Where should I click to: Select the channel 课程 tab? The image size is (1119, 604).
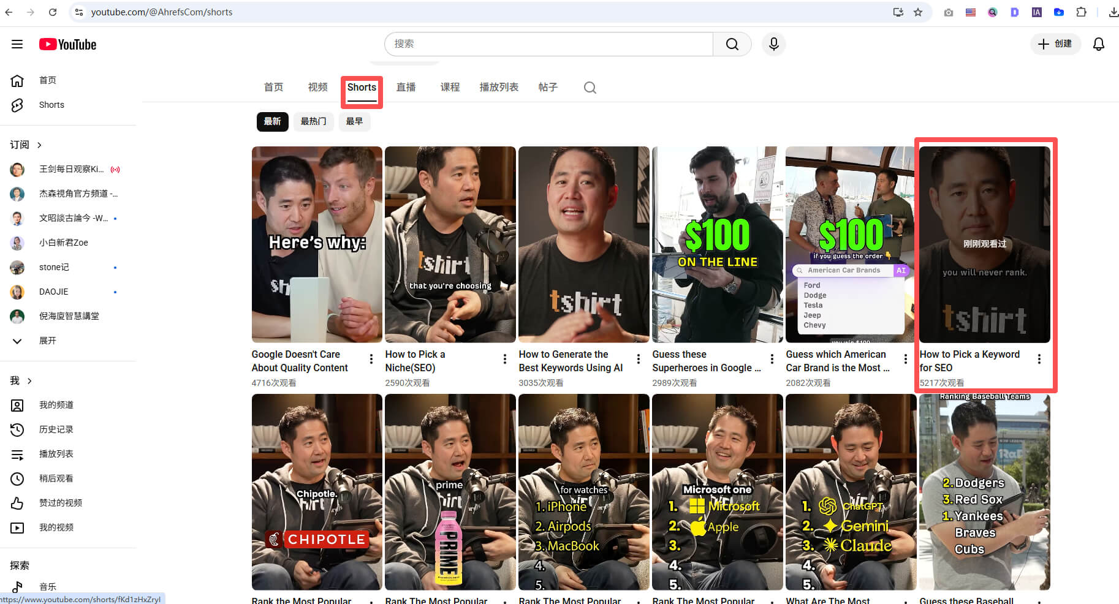coord(450,87)
